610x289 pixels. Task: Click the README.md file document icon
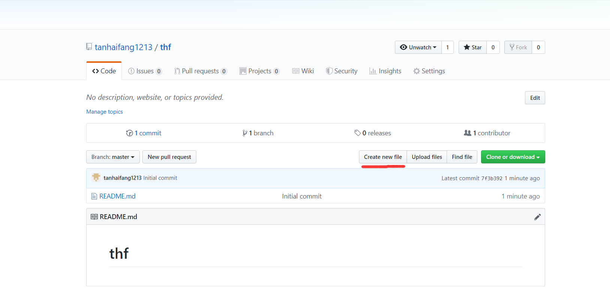pyautogui.click(x=94, y=196)
